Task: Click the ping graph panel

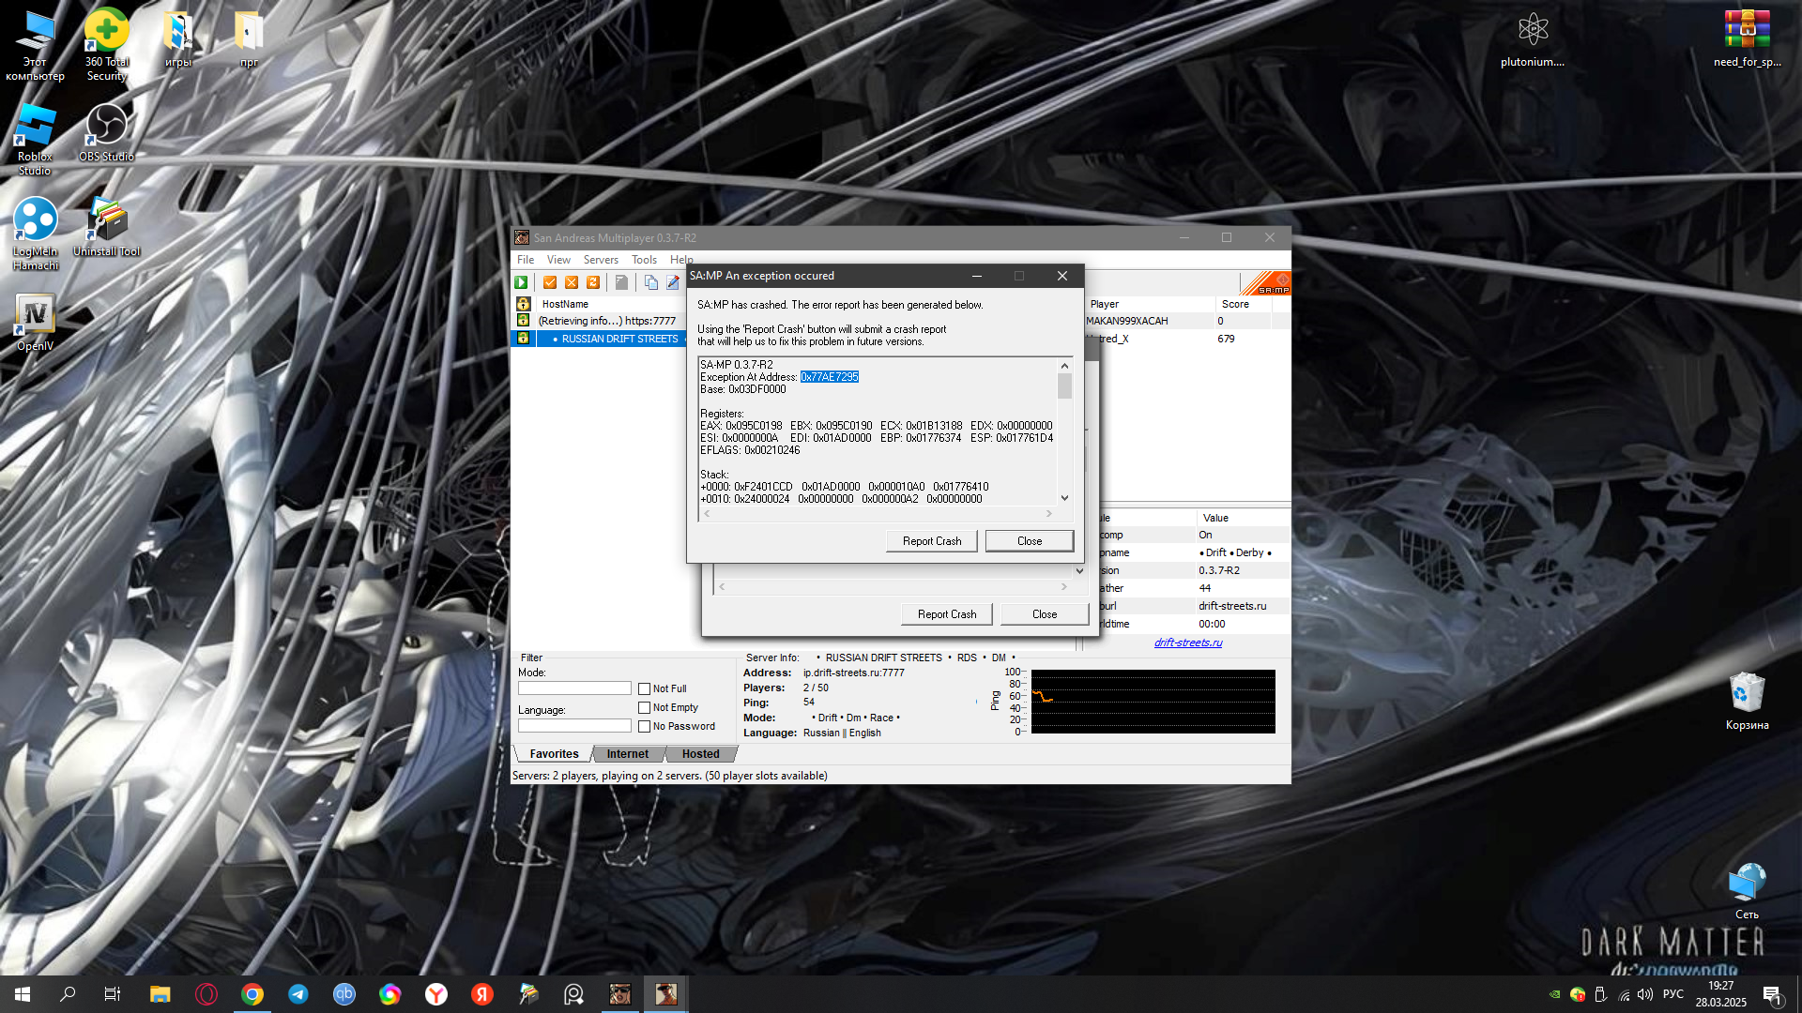Action: [1153, 702]
